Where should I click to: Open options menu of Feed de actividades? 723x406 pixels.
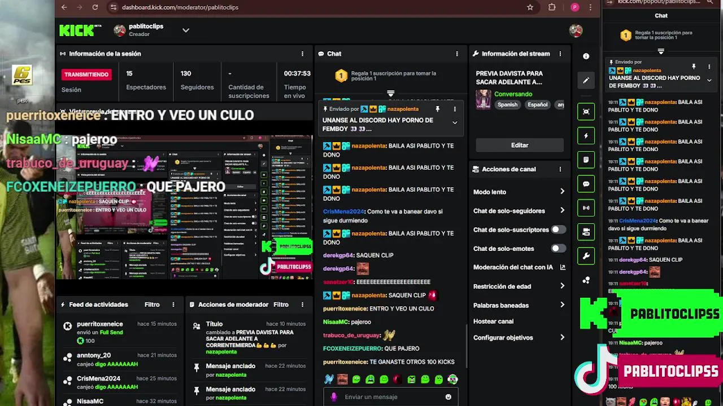[173, 304]
